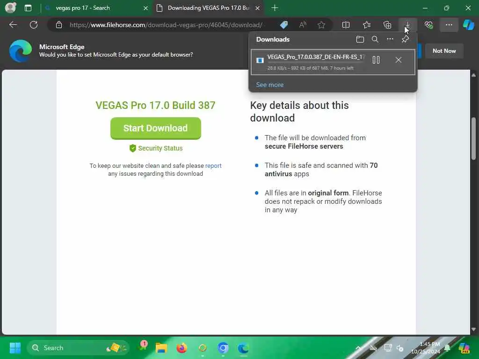
Task: Select the Downloading VEGAS Pro 17.0 tab
Action: (x=208, y=8)
